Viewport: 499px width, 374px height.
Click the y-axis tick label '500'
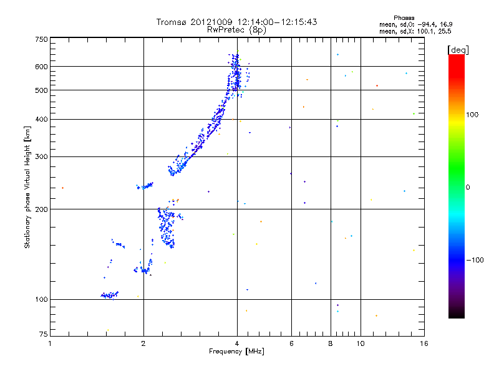click(x=41, y=90)
